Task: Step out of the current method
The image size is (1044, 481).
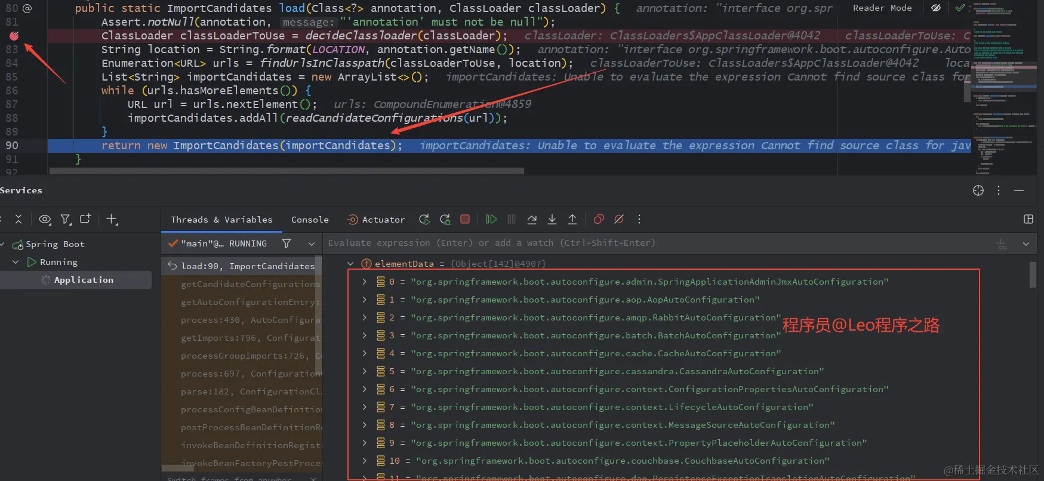Action: (572, 219)
